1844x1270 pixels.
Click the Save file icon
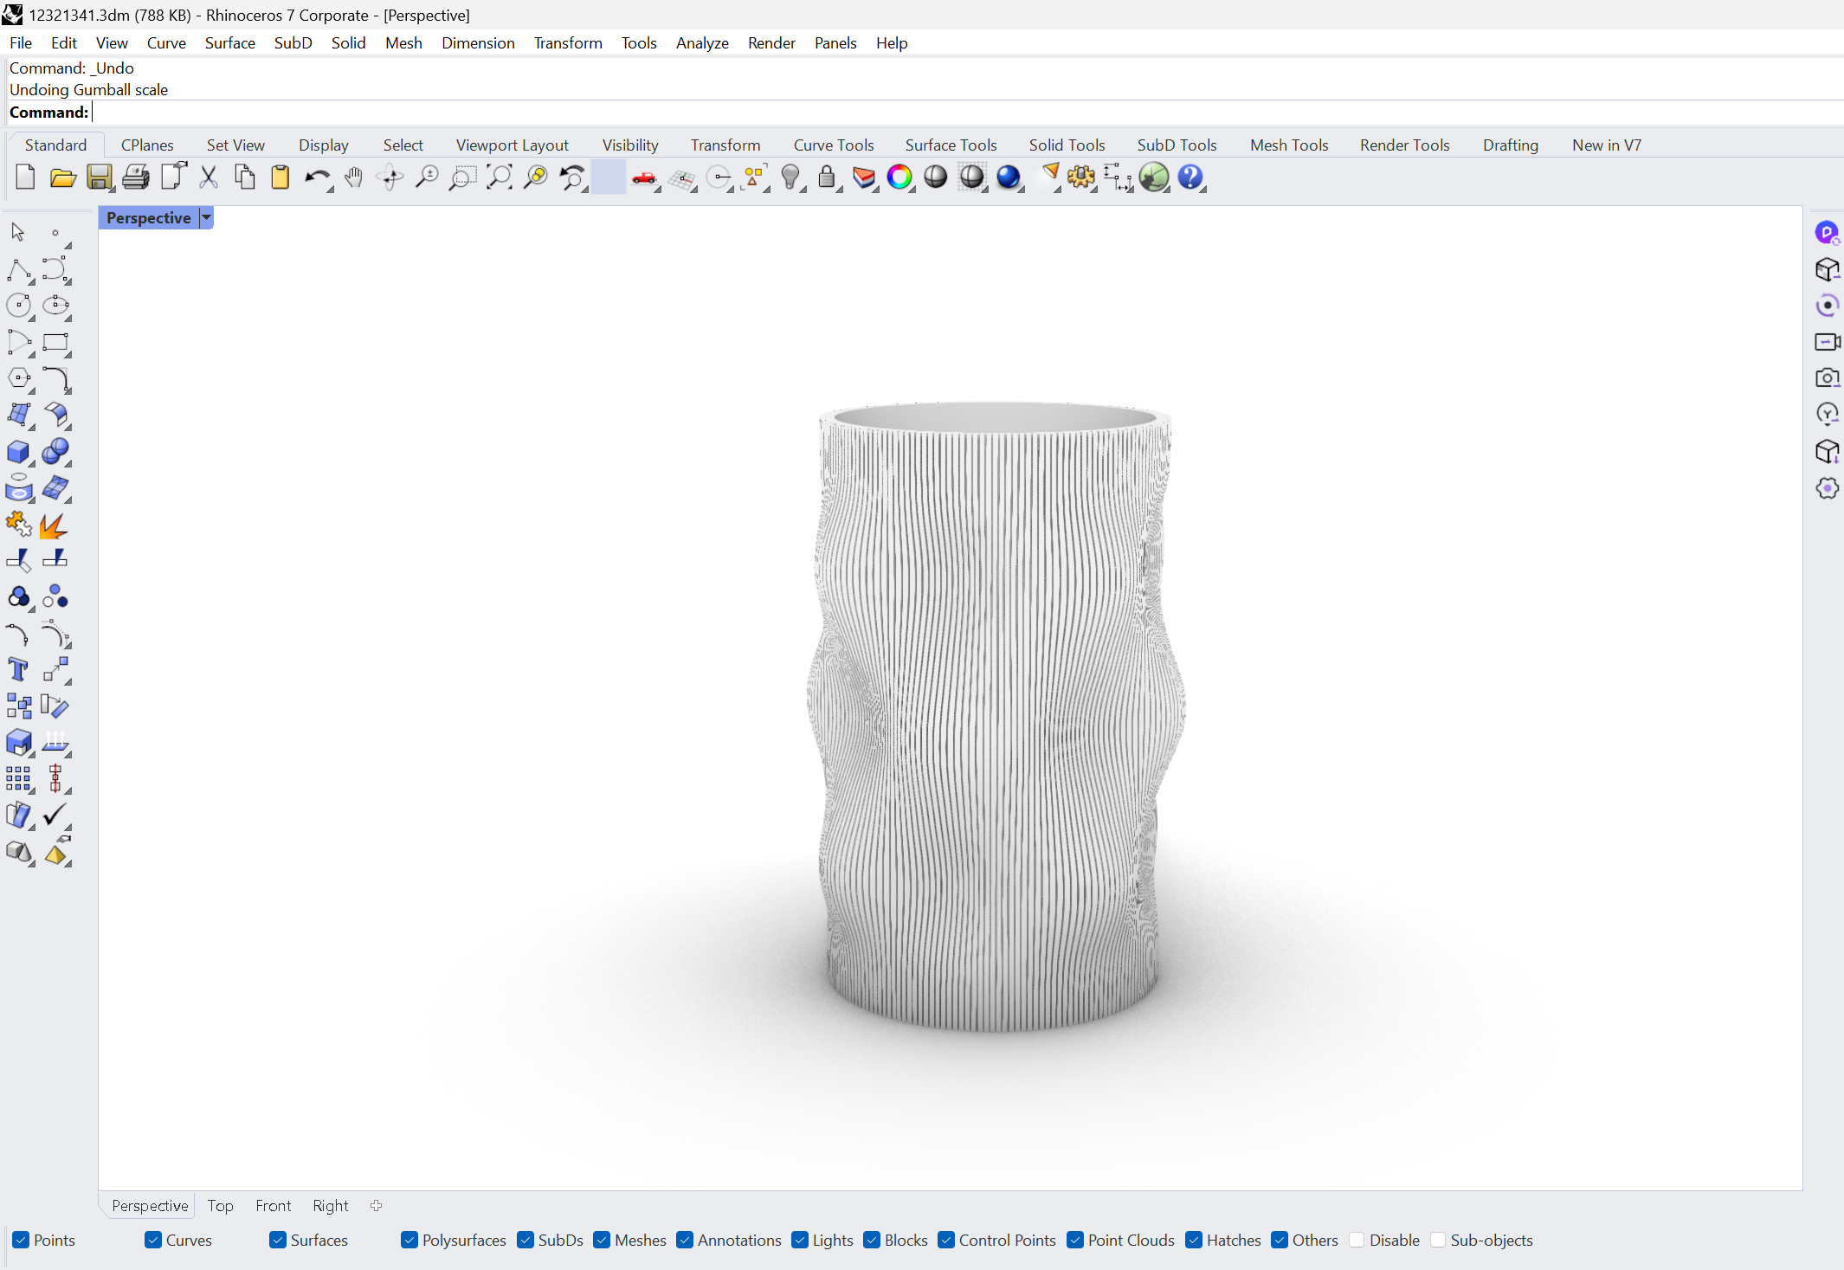click(x=99, y=177)
